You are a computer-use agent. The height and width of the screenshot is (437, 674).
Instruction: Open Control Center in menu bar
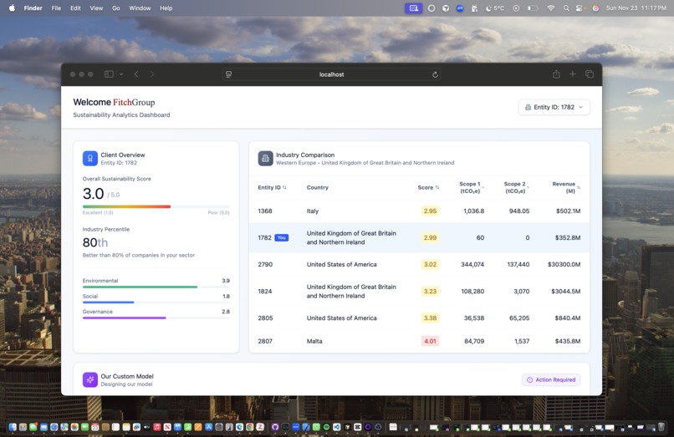pos(580,8)
